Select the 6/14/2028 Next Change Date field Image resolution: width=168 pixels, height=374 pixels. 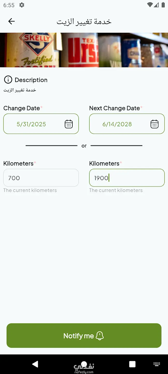[x=117, y=124]
